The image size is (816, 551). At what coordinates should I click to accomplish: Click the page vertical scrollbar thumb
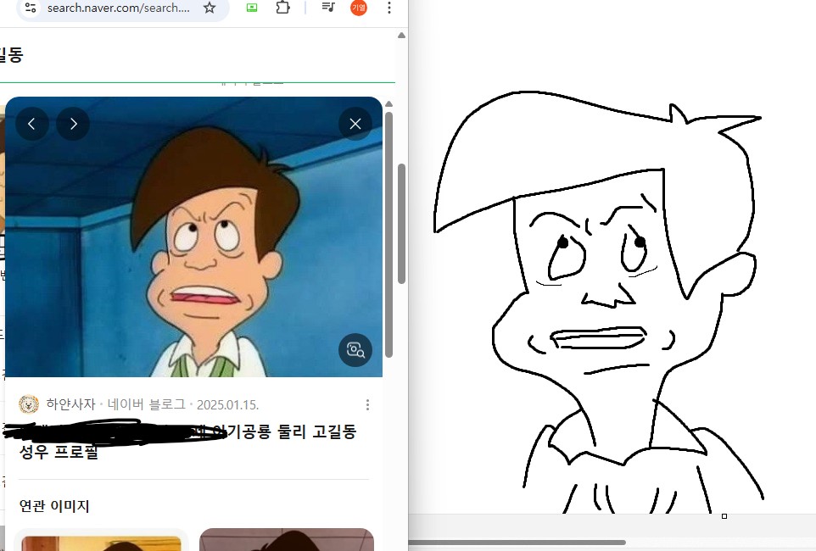(x=401, y=224)
